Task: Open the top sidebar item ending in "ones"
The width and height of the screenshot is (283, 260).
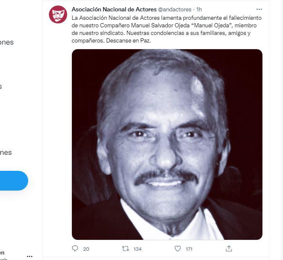Action: 6,42
